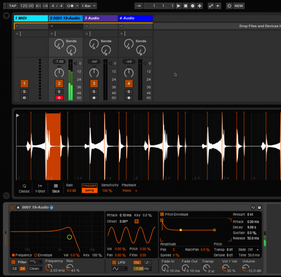Select the 3 Audio track header
The image size is (281, 277).
[101, 18]
